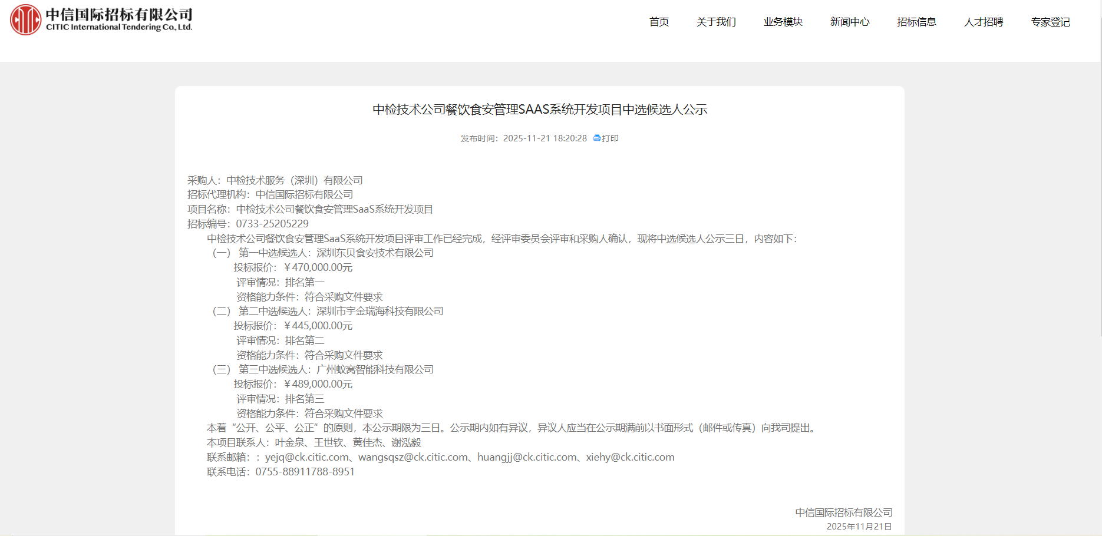This screenshot has width=1102, height=536.
Task: Click the contact phone number 0755-88911788-8951
Action: [305, 472]
